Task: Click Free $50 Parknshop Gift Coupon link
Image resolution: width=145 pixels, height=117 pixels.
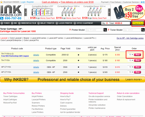Action: (x=15, y=56)
